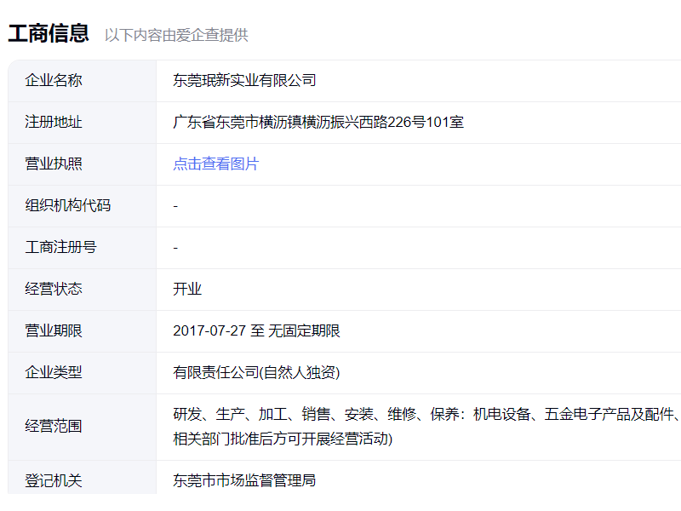The image size is (681, 511).
Task: Click the 企业名称 row label
Action: [x=54, y=81]
